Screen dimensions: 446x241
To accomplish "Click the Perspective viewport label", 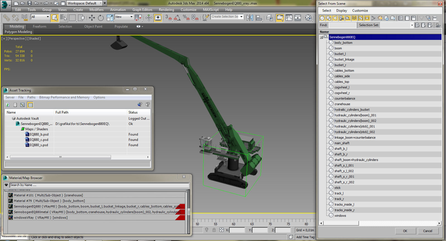I will coord(17,38).
